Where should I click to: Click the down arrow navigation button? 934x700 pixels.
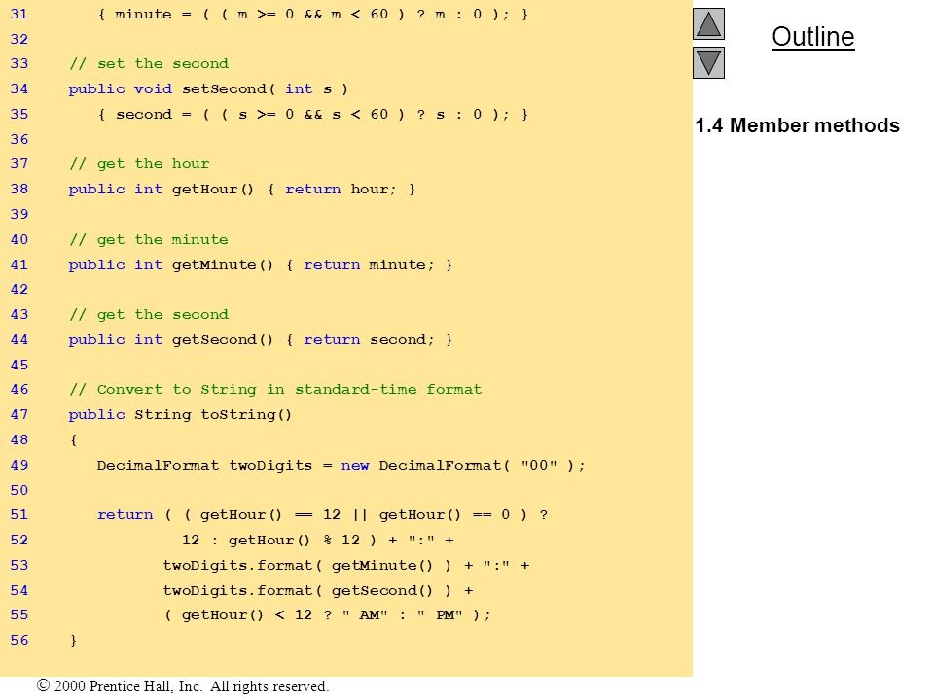pyautogui.click(x=708, y=62)
